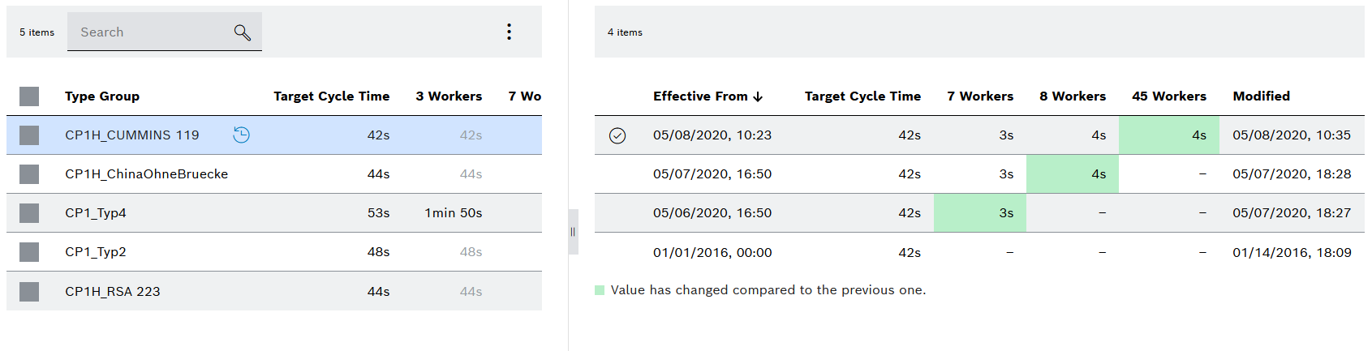
Task: Sort by Modified column header
Action: click(x=1261, y=96)
